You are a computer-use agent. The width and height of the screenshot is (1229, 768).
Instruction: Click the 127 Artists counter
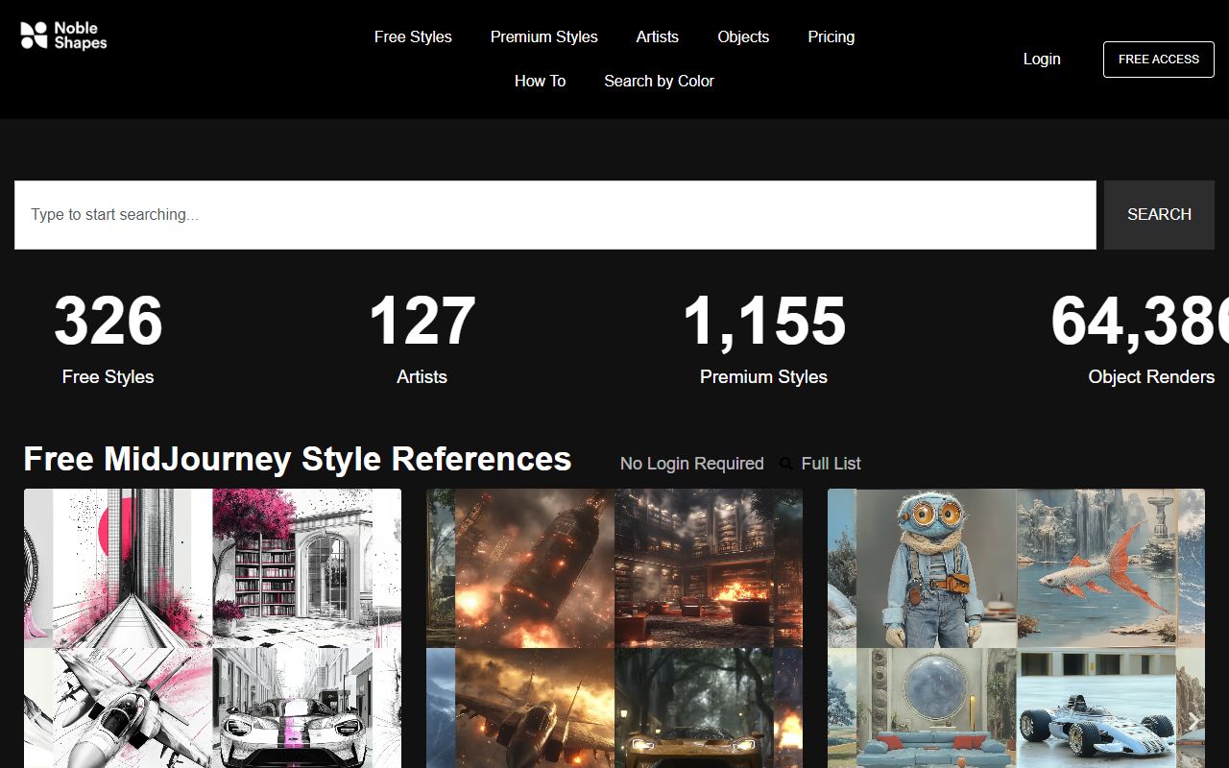click(422, 338)
